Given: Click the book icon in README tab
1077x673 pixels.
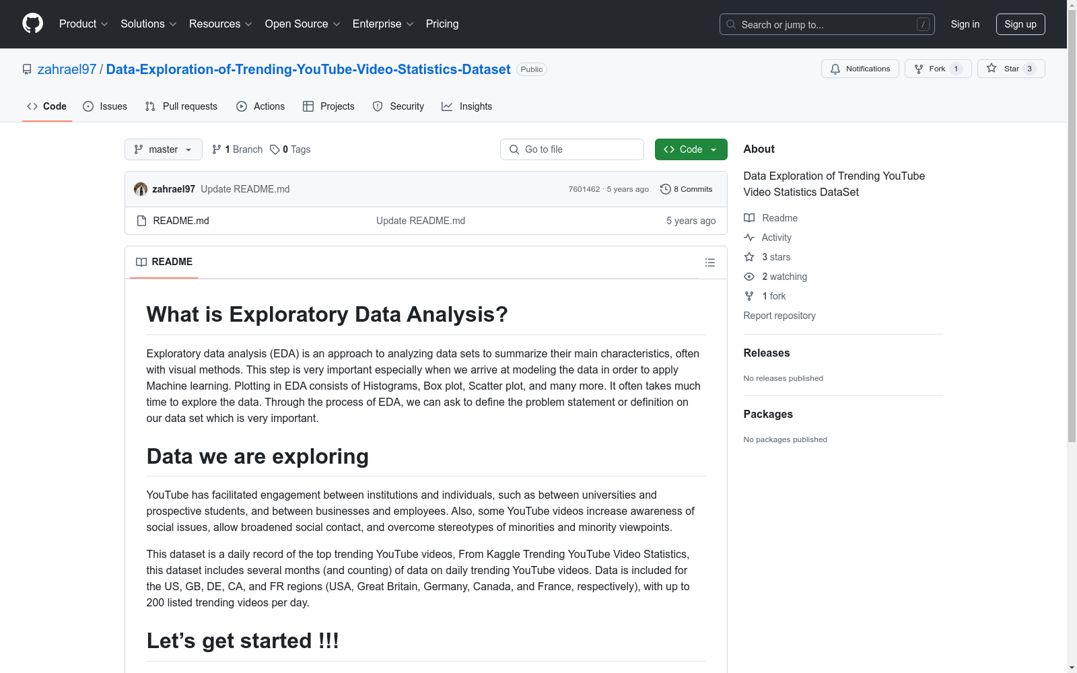Looking at the screenshot, I should coord(141,262).
